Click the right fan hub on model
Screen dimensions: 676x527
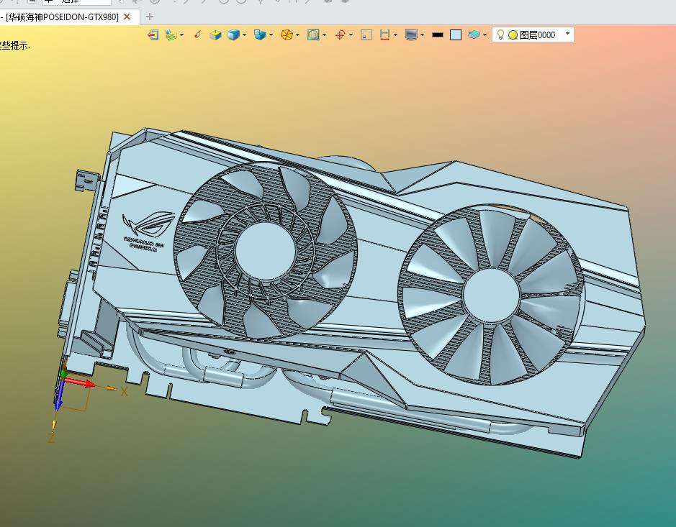point(490,295)
